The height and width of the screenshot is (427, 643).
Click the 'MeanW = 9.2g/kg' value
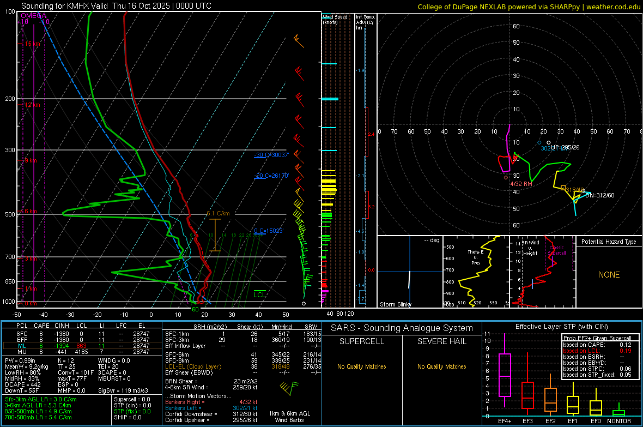[27, 366]
